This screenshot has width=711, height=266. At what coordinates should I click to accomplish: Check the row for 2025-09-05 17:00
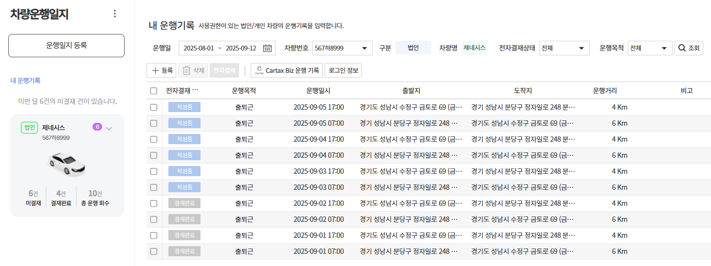tap(154, 107)
